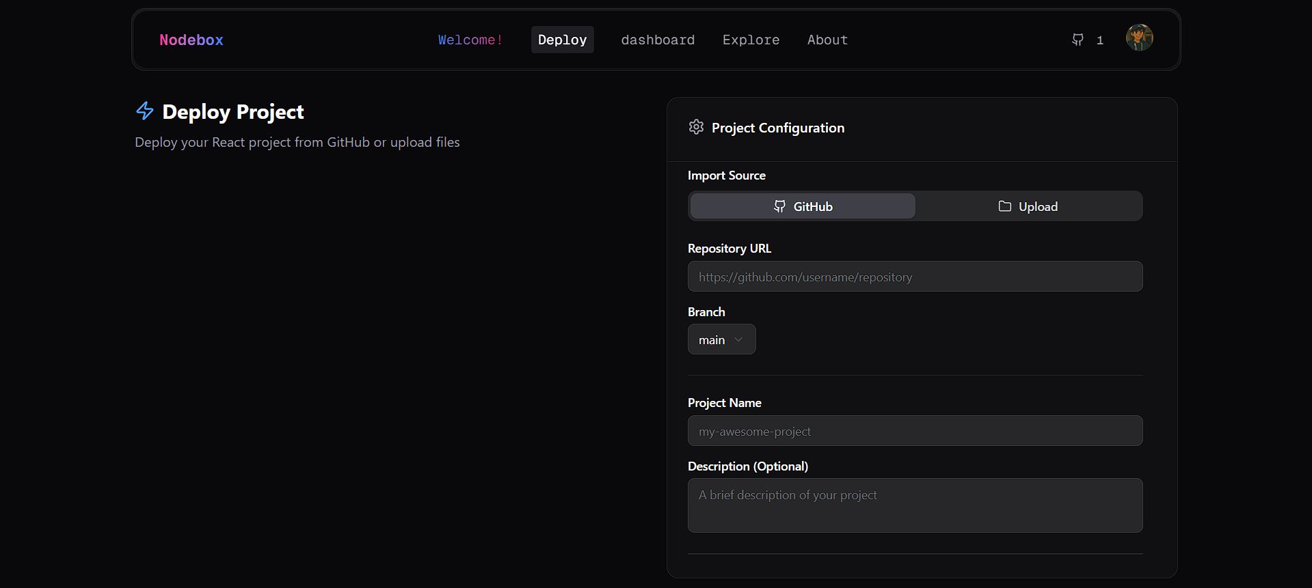Click into the Project Name field
Screen dimensions: 1312x588
point(915,431)
